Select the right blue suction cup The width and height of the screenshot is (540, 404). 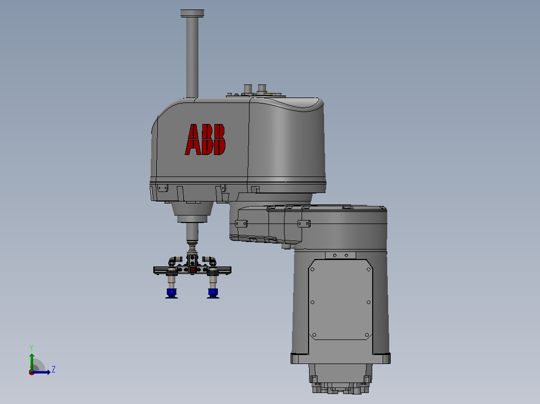(213, 293)
